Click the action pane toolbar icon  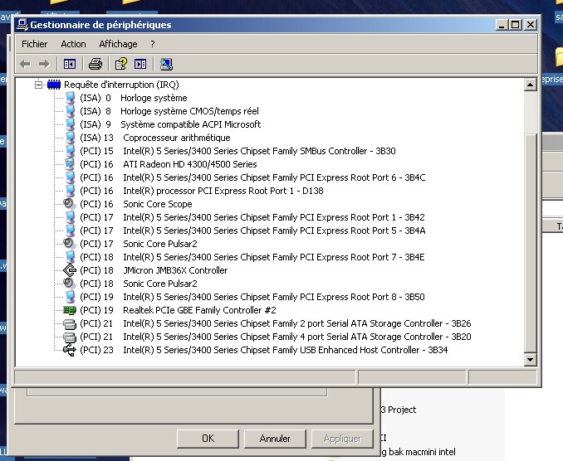[140, 64]
